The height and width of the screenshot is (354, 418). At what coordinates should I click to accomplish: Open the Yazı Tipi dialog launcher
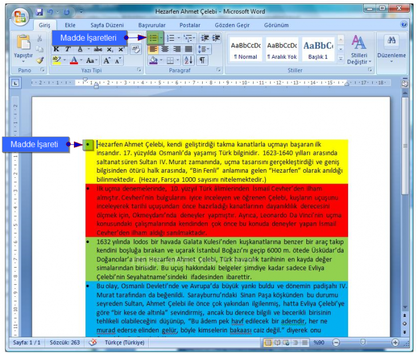pyautogui.click(x=139, y=70)
